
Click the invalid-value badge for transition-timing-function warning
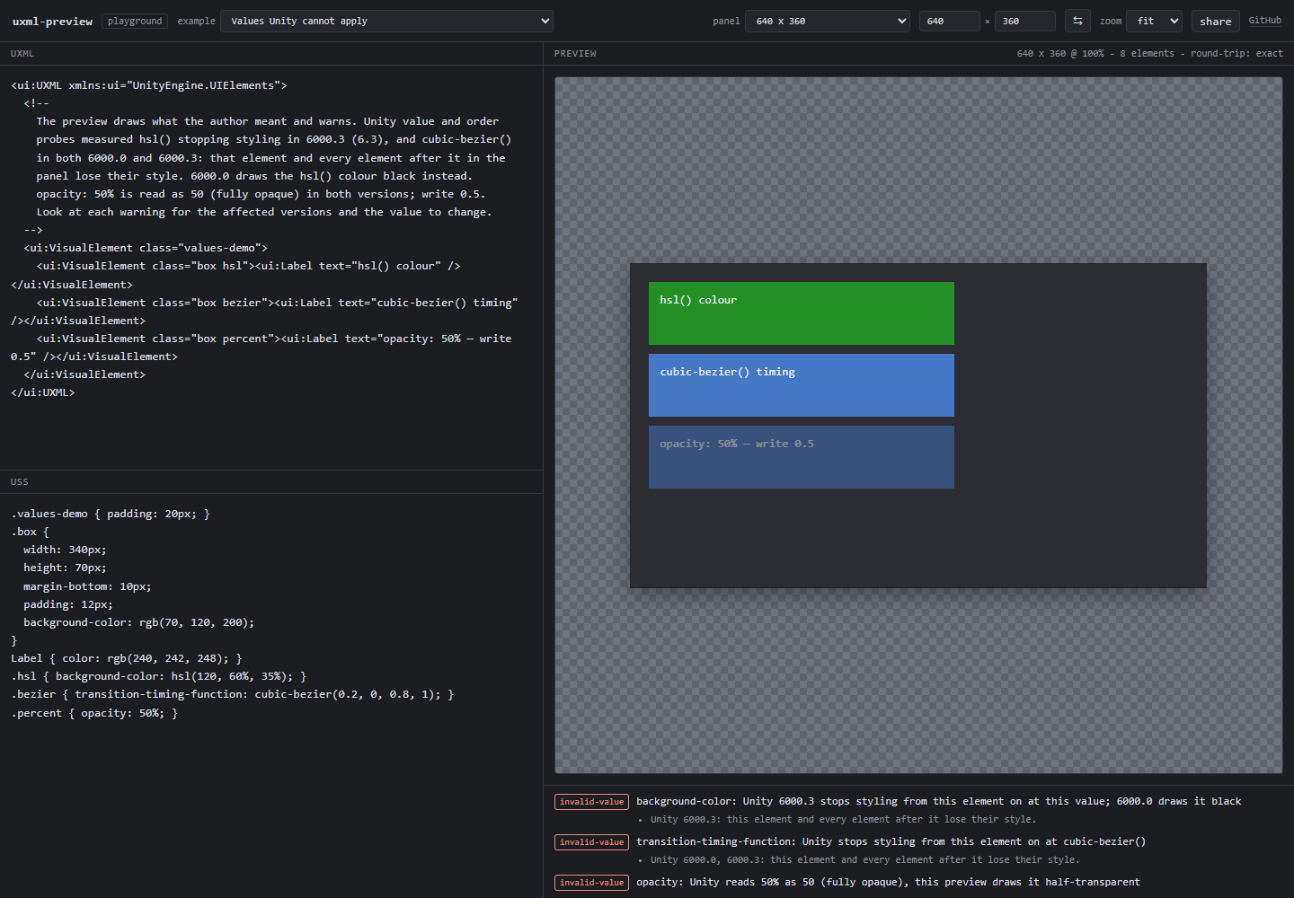591,842
